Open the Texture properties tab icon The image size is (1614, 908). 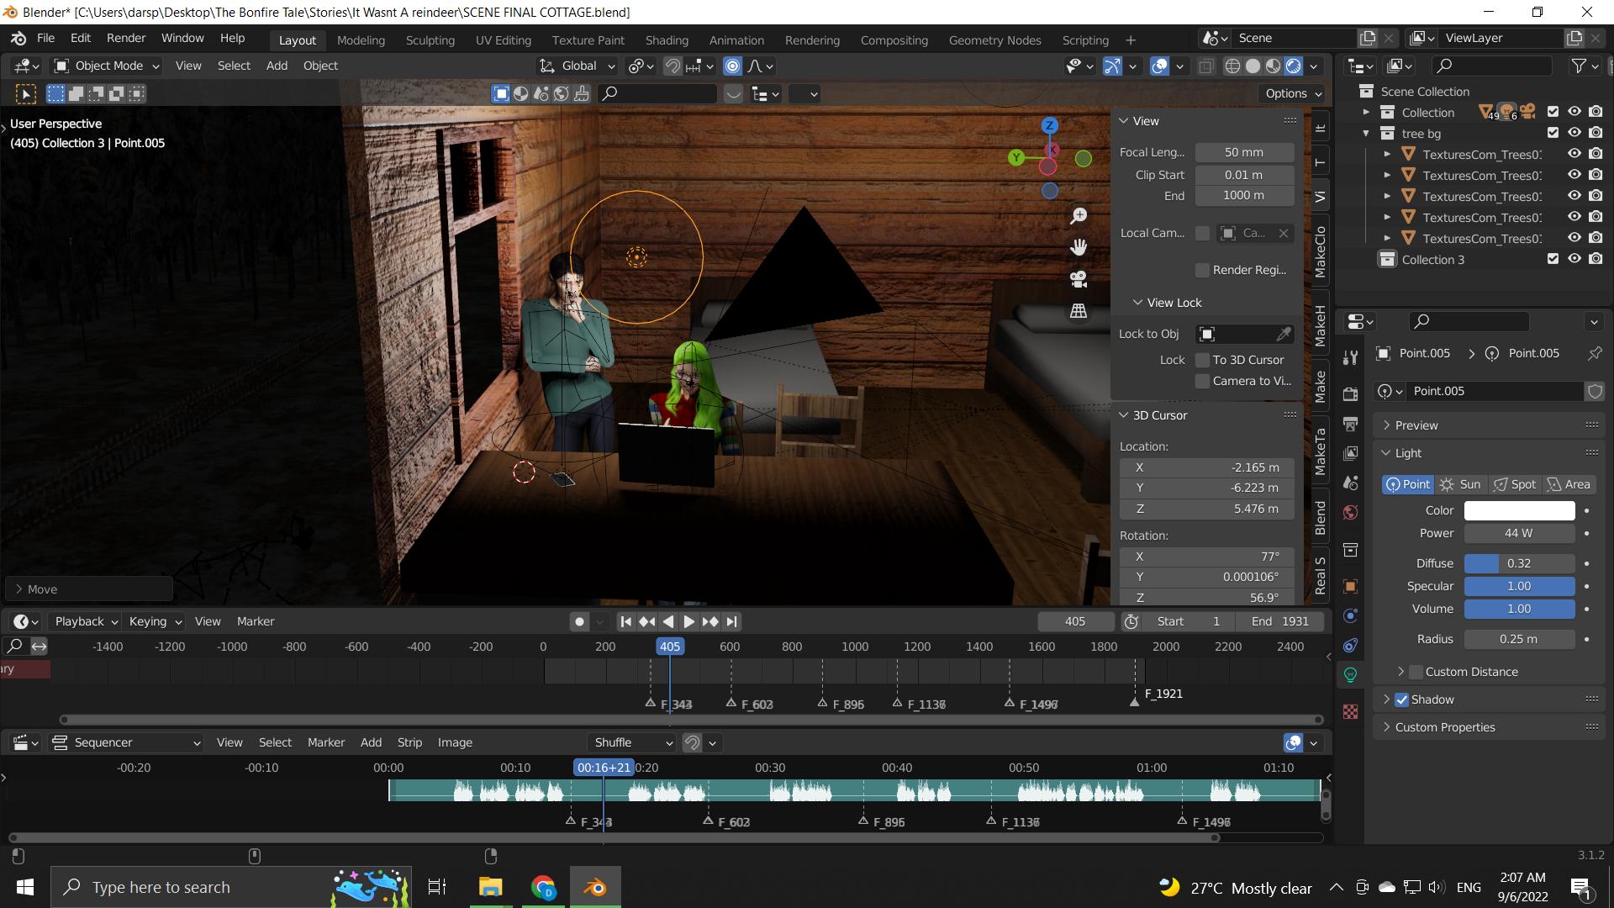(1350, 712)
